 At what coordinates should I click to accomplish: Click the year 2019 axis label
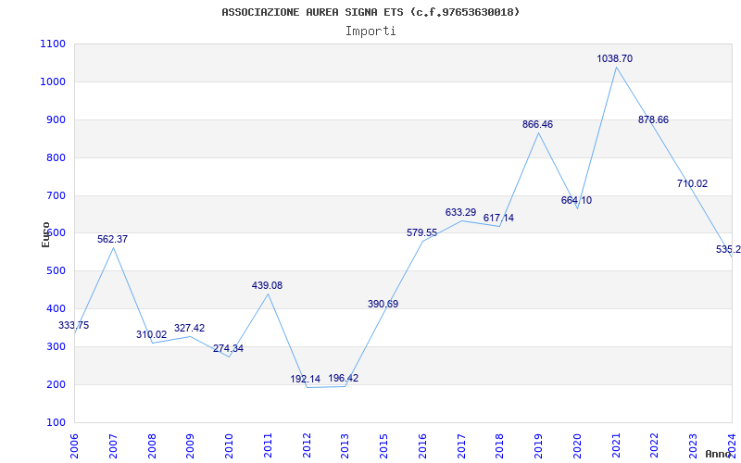(539, 446)
